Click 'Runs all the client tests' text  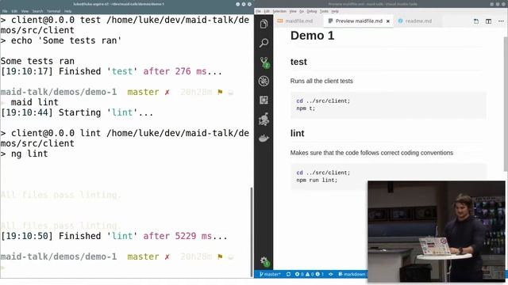[321, 81]
